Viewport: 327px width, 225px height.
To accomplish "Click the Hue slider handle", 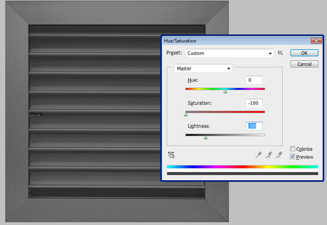I will point(225,92).
